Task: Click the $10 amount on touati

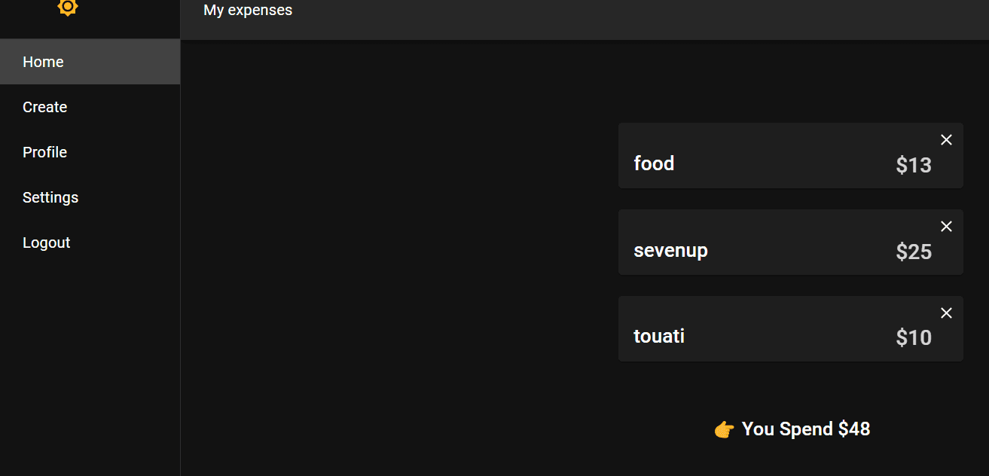Action: [x=913, y=338]
